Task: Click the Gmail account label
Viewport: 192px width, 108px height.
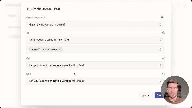Action: coord(35,18)
